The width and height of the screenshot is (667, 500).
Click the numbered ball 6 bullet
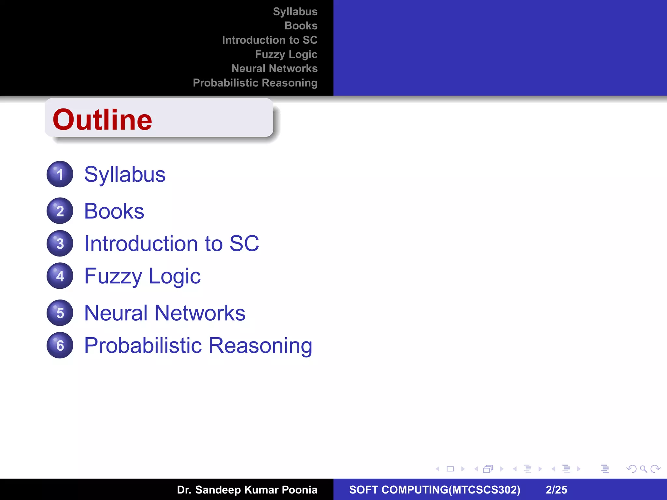point(60,345)
